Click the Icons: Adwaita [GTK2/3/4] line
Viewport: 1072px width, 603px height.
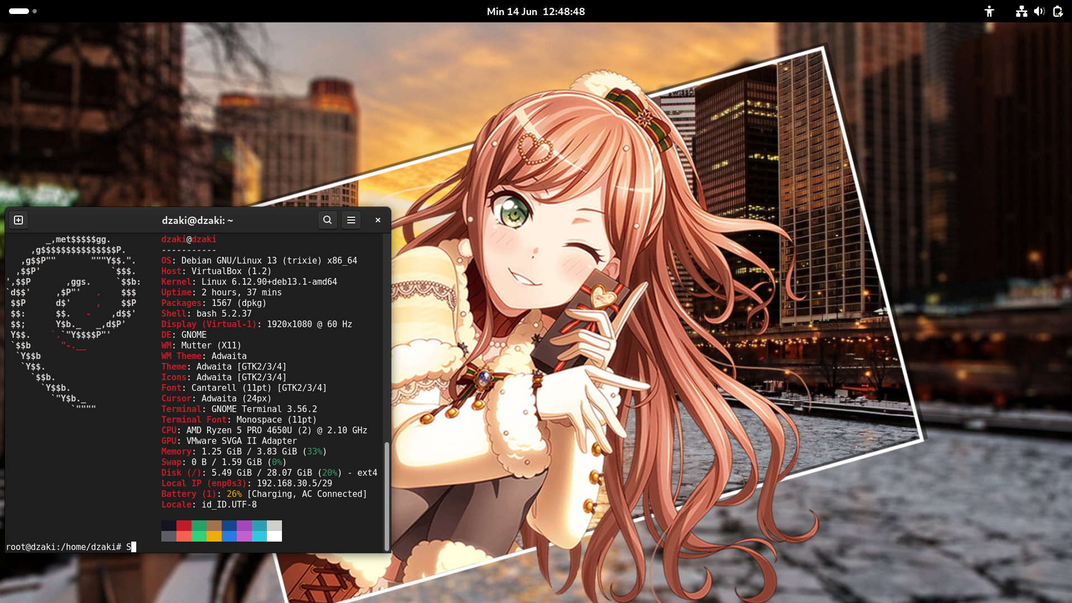(224, 377)
